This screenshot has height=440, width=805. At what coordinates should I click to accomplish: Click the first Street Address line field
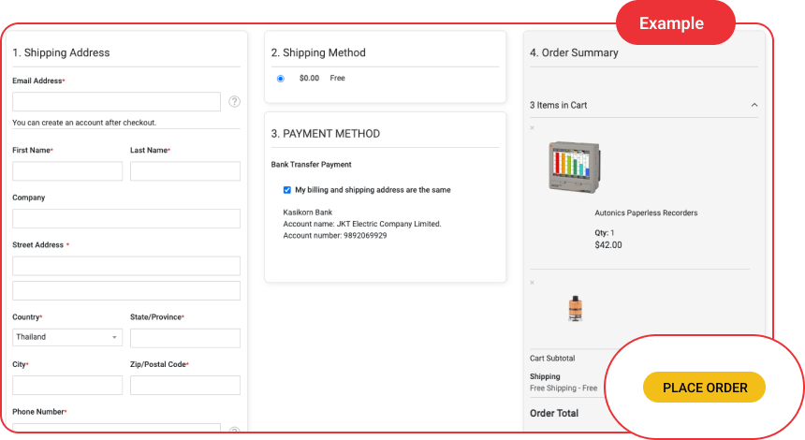point(126,266)
